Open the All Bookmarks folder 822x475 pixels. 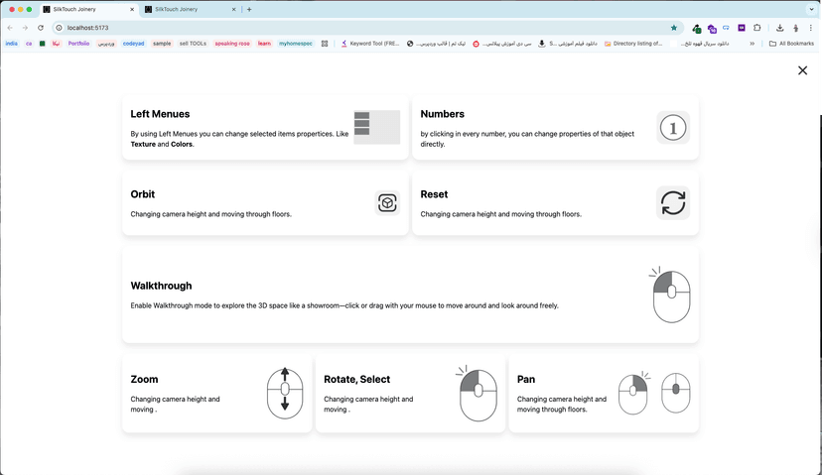(791, 44)
